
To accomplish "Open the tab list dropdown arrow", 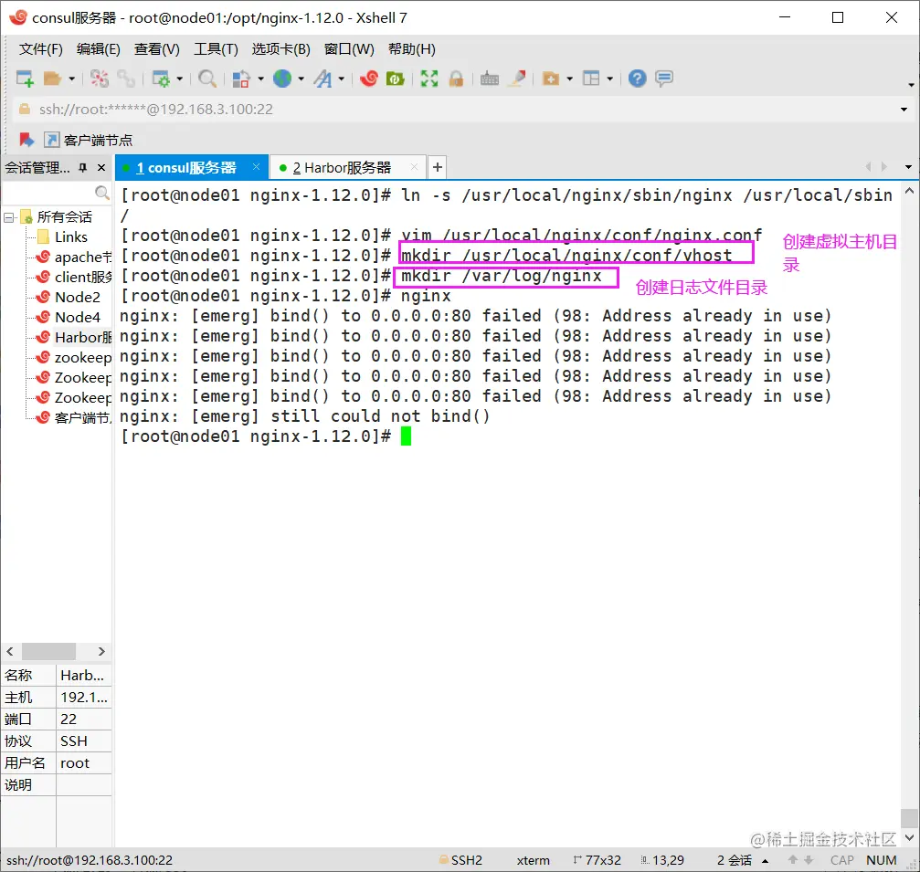I will click(909, 168).
